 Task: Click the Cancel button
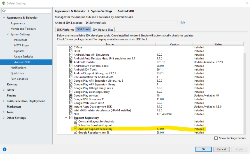(221, 149)
